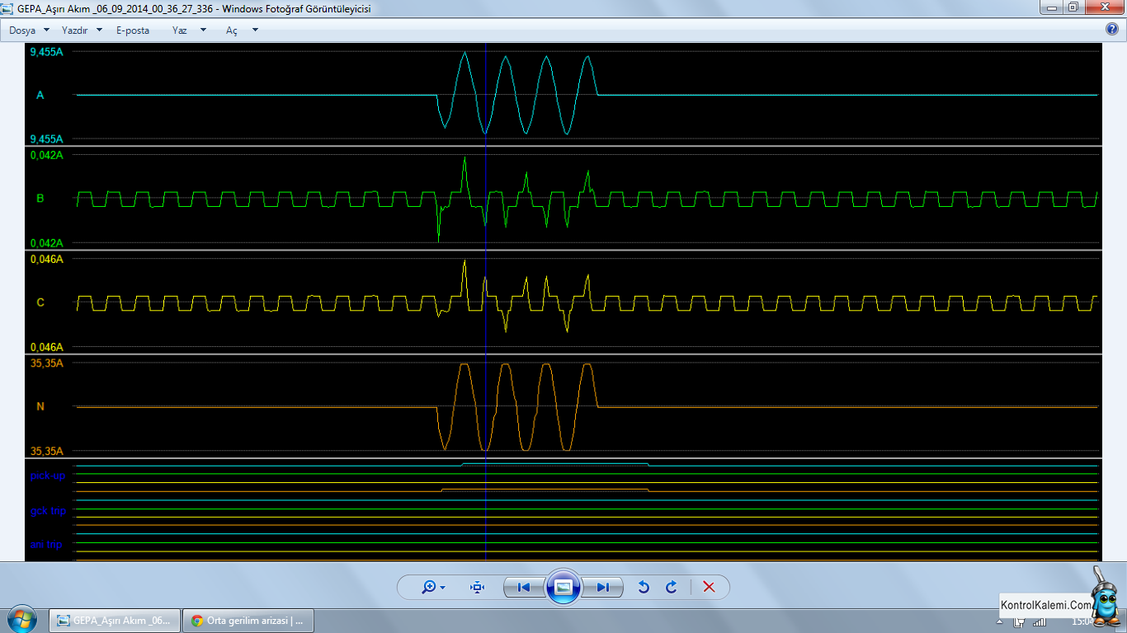Click the channel B label
The height and width of the screenshot is (633, 1127).
[40, 198]
